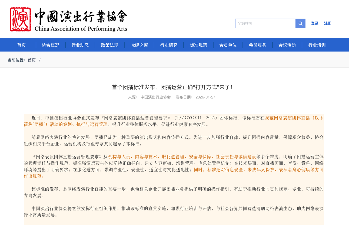349x225 pixels.
Task: Open the 登录 login link
Action: [x=315, y=23]
